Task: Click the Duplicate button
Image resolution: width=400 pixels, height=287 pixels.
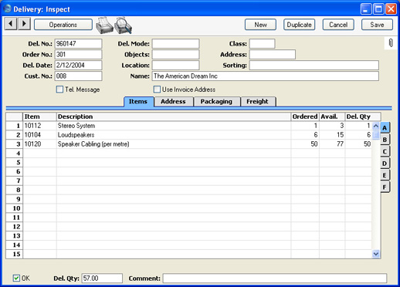Action: point(299,25)
